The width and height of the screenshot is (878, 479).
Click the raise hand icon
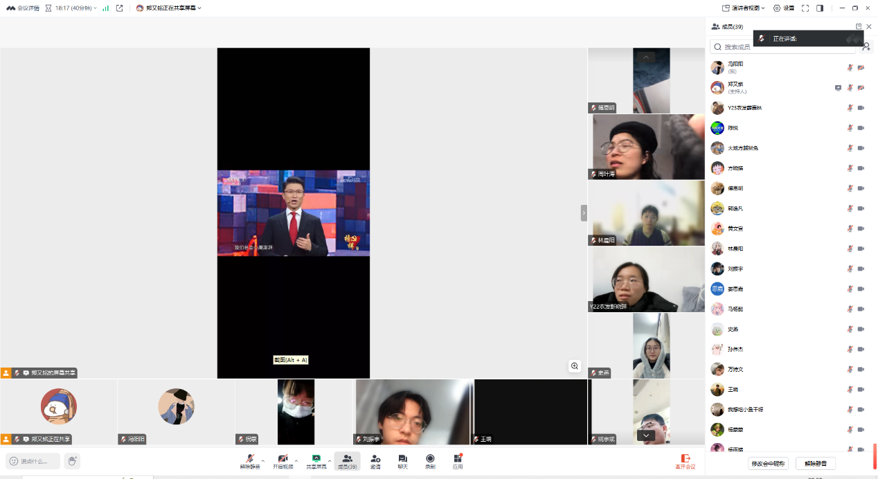tap(72, 461)
